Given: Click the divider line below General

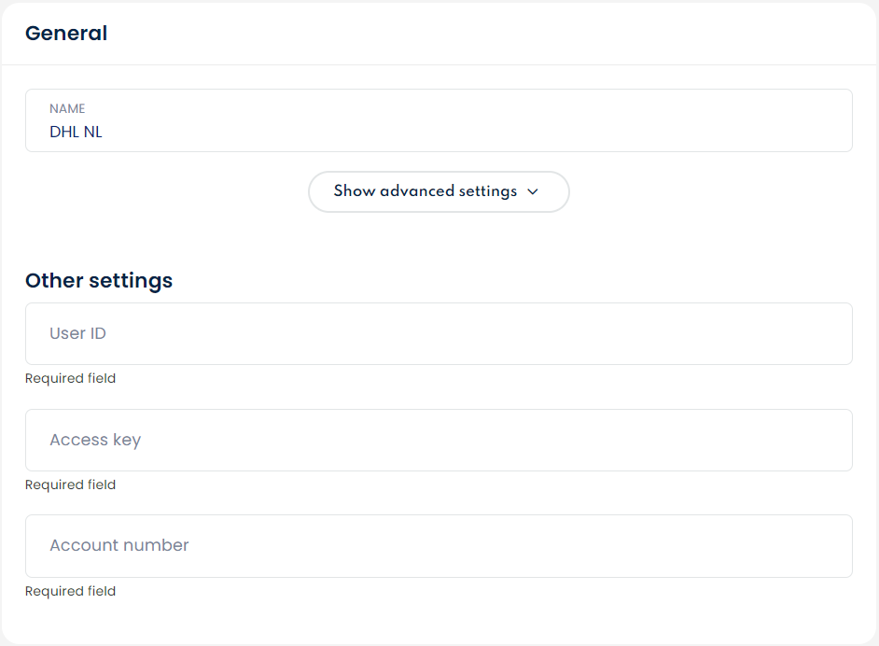Looking at the screenshot, I should (439, 65).
